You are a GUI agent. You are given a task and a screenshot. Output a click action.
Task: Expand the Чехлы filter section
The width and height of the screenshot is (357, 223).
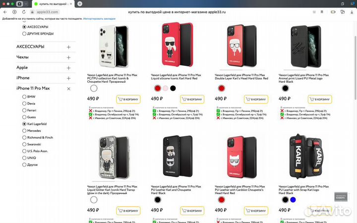click(x=68, y=57)
